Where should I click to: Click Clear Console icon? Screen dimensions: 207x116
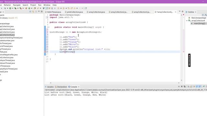(x=188, y=86)
